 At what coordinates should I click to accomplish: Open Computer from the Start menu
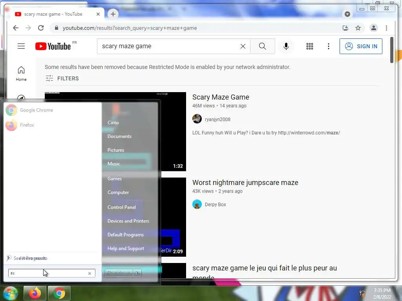click(118, 192)
